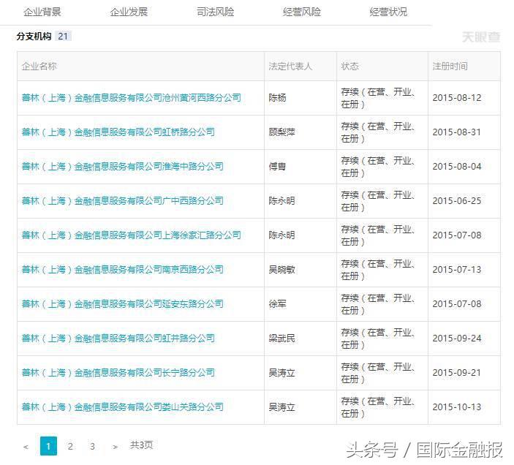Click the branch count badge 21

pyautogui.click(x=63, y=36)
